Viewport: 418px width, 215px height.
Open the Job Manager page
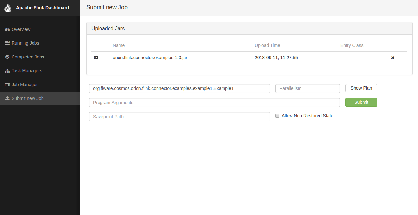click(x=40, y=85)
